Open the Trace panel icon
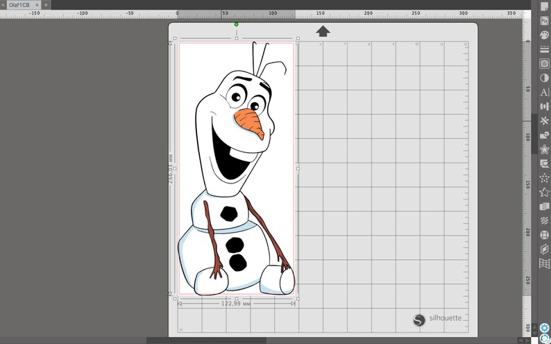 544,64
